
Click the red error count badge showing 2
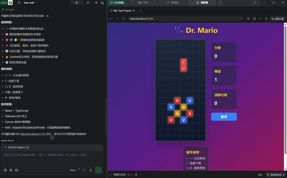tap(130, 175)
